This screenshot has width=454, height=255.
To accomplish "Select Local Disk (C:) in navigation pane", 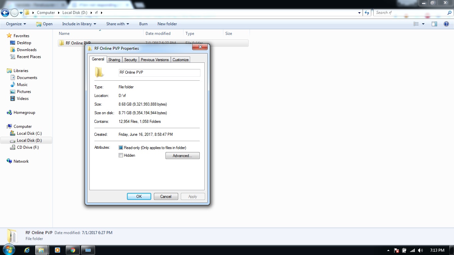I will coord(29,133).
